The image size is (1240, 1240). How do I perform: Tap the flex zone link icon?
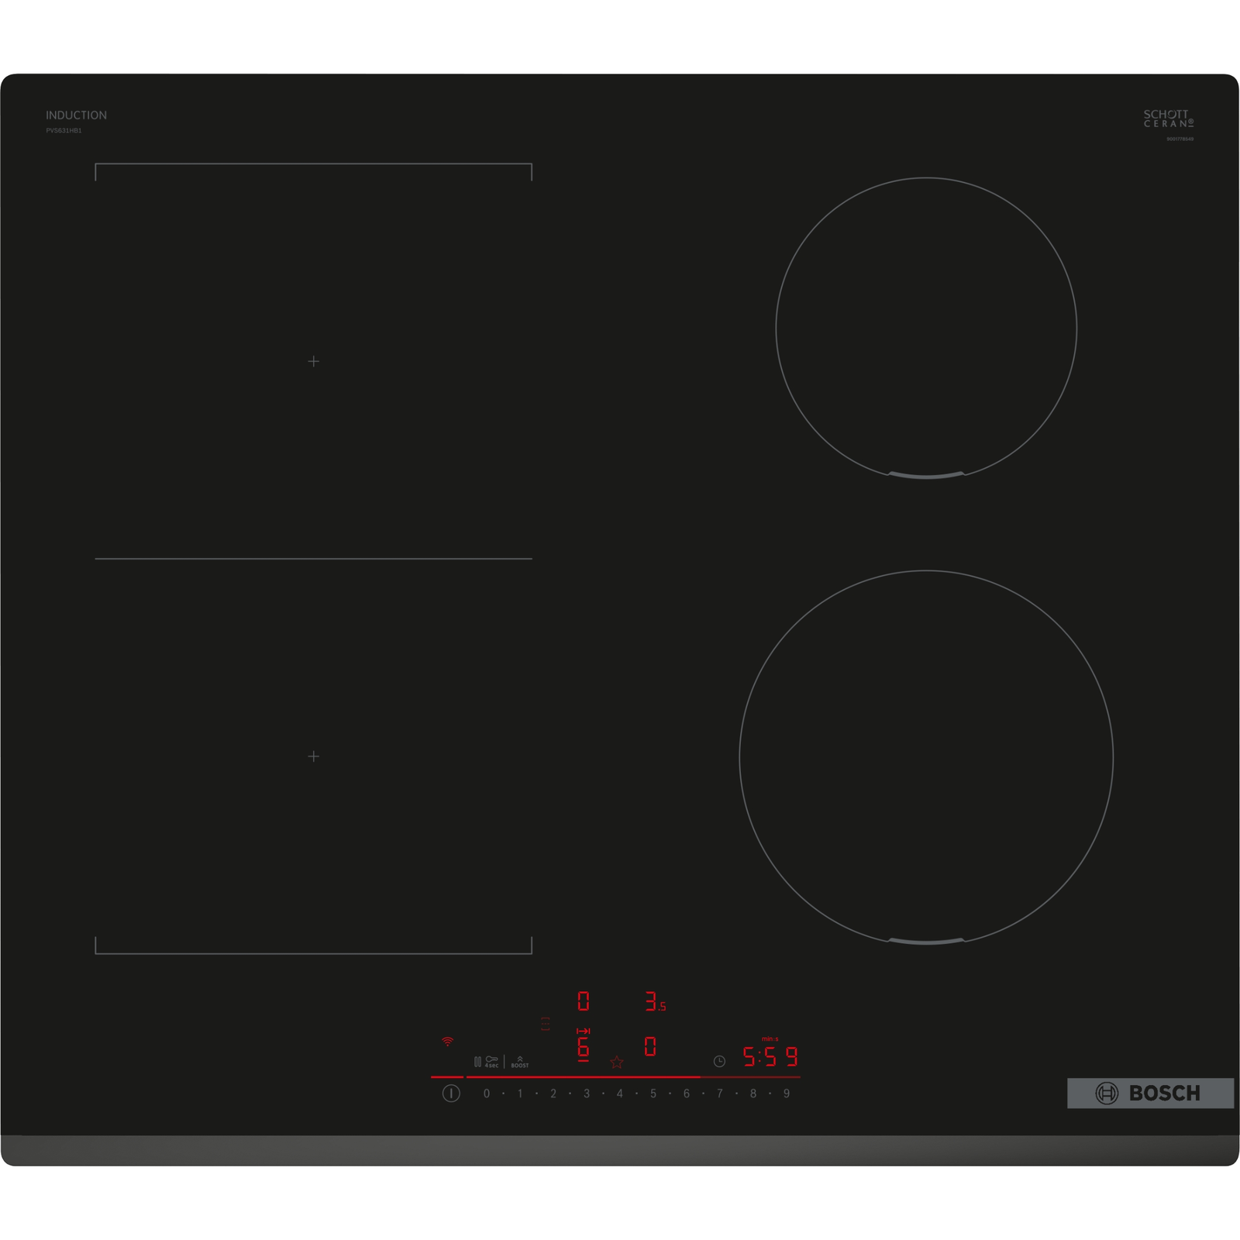click(x=546, y=1024)
